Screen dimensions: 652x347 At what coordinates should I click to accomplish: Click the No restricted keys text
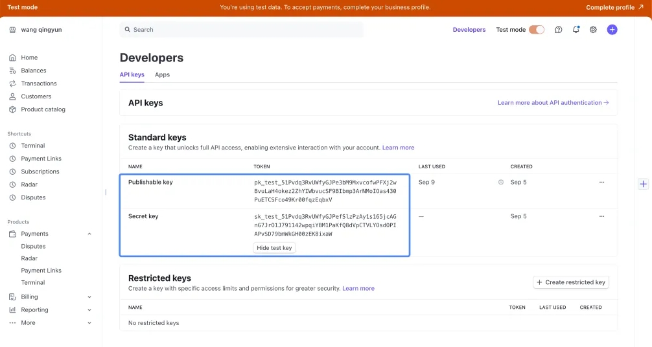(x=154, y=323)
